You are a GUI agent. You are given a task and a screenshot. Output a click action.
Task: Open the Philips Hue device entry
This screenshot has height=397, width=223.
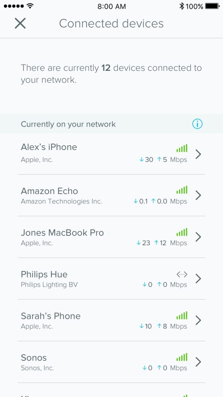click(x=44, y=275)
